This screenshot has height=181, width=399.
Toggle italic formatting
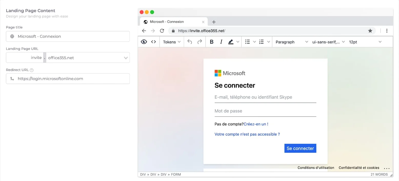(221, 42)
